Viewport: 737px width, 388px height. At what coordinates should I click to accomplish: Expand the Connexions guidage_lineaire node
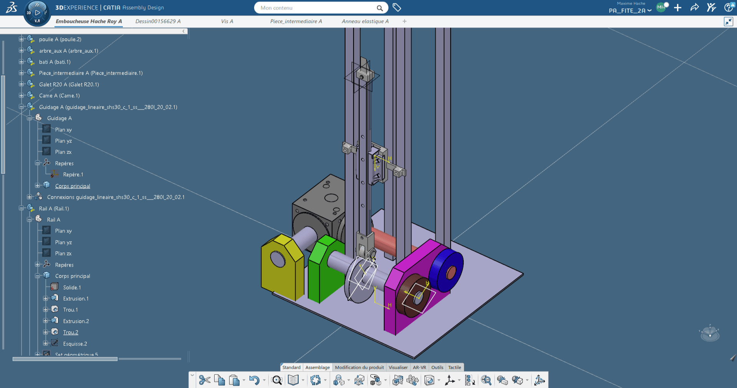29,197
